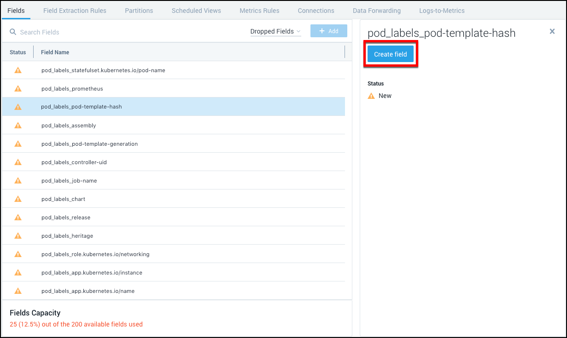Click warning icon for pod_labels_release
567x338 pixels.
click(x=18, y=218)
